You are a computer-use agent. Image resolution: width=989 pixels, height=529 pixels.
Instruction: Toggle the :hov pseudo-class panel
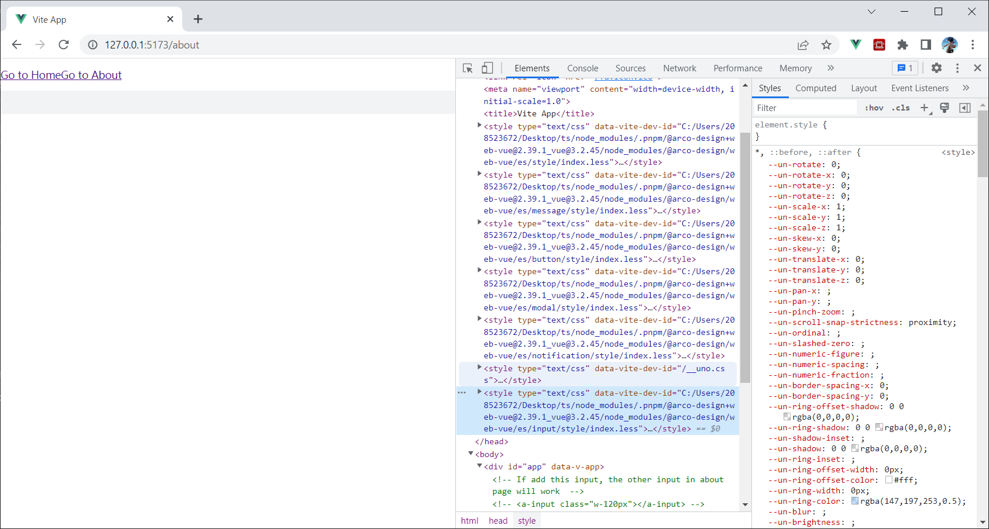(x=873, y=108)
